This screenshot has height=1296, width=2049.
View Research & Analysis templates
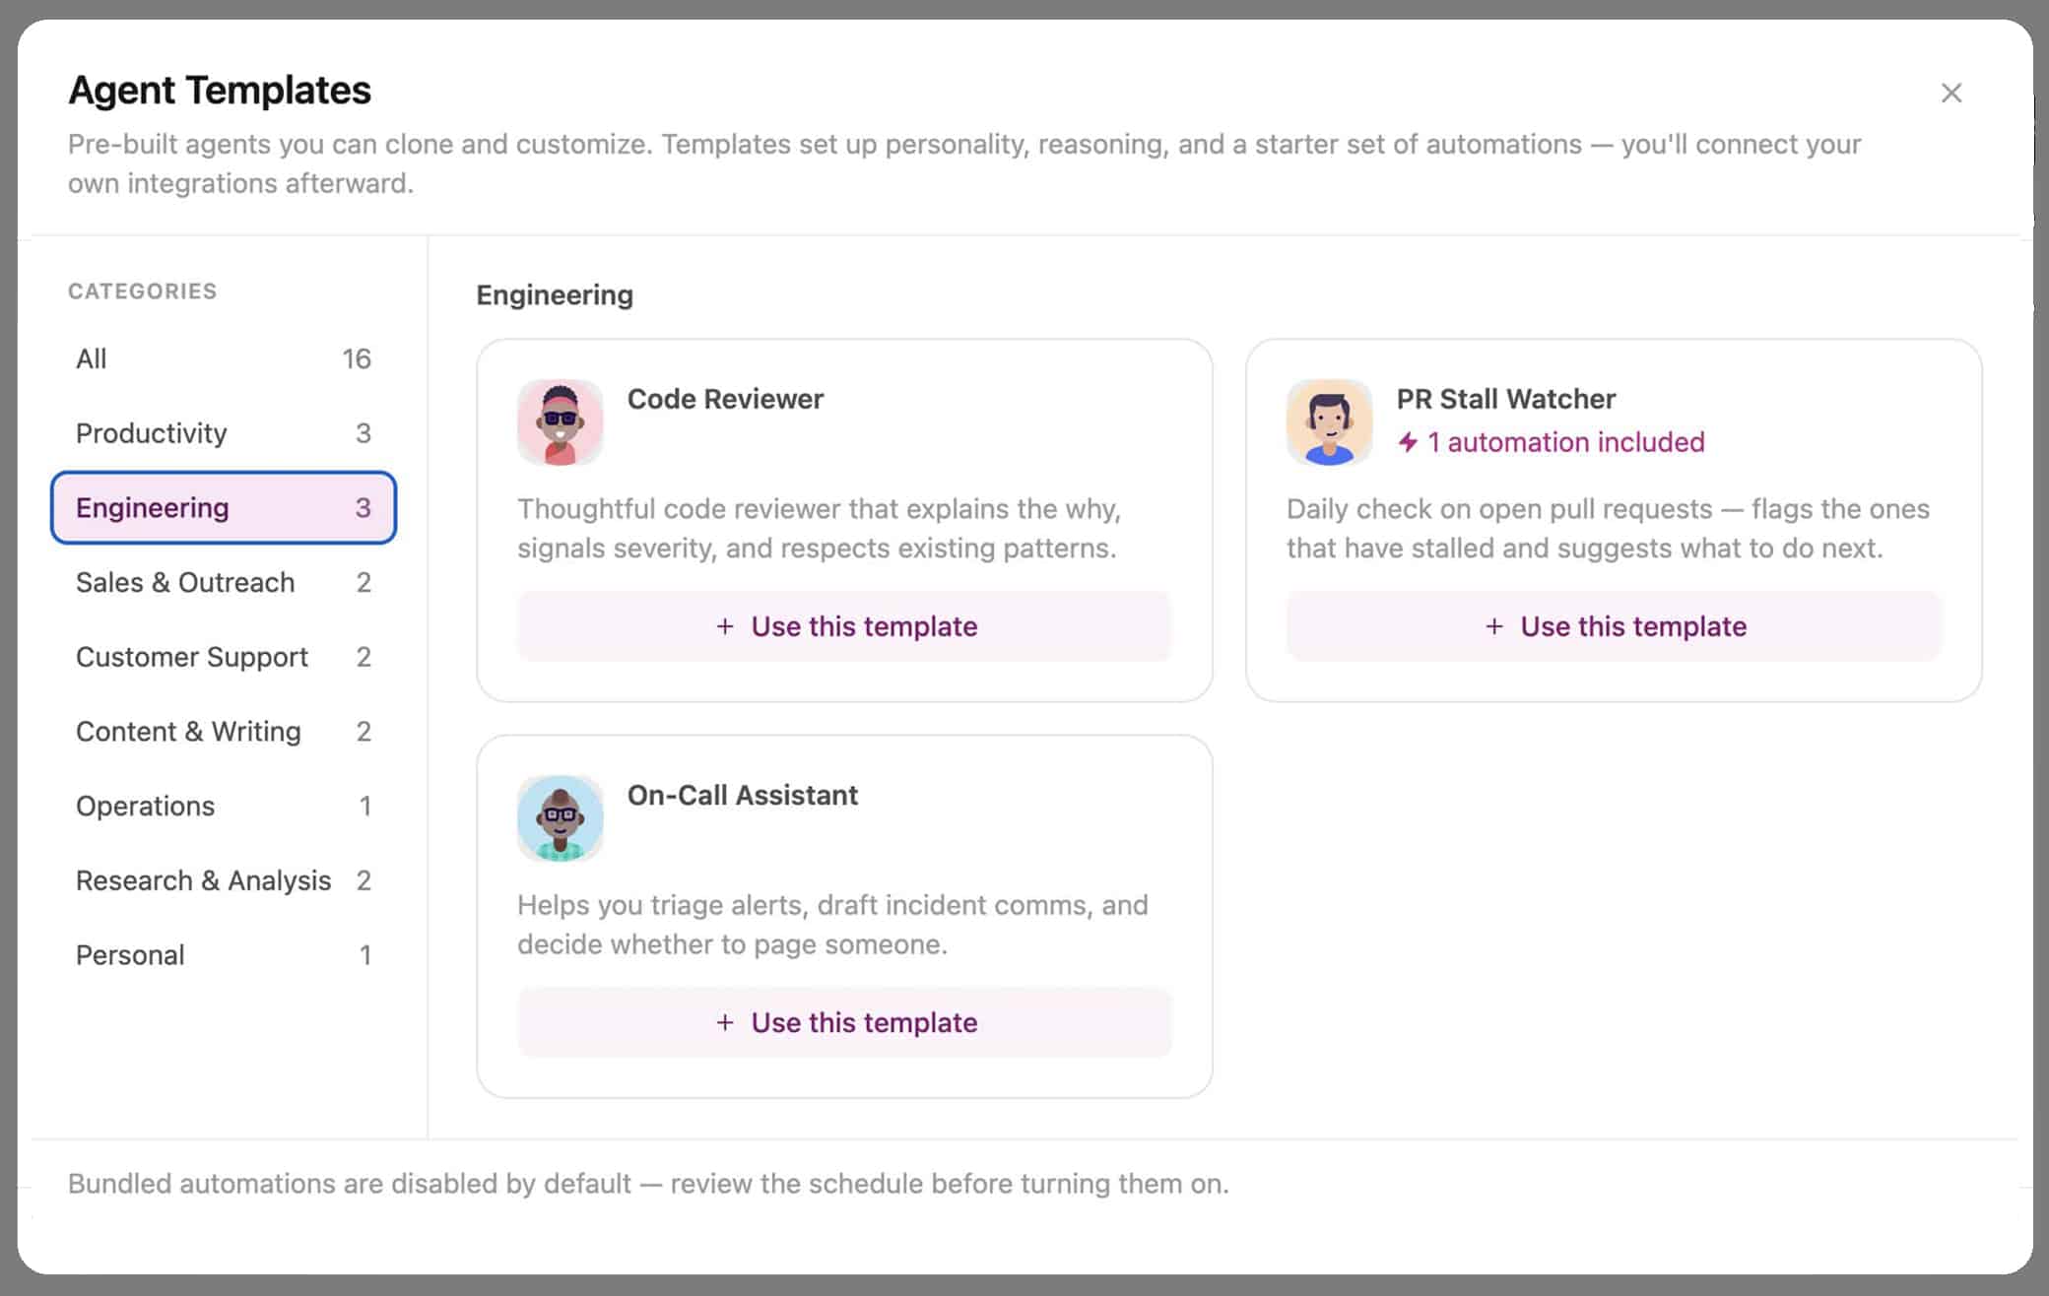[x=224, y=880]
